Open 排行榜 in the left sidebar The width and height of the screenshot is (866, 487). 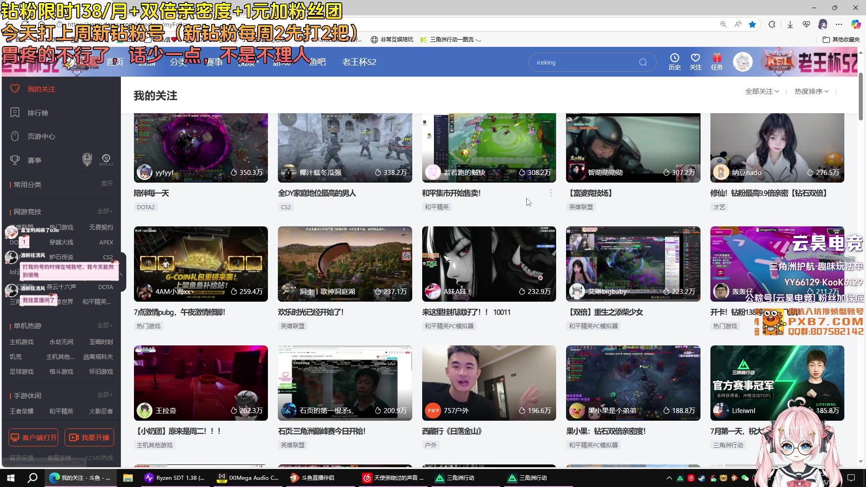38,113
